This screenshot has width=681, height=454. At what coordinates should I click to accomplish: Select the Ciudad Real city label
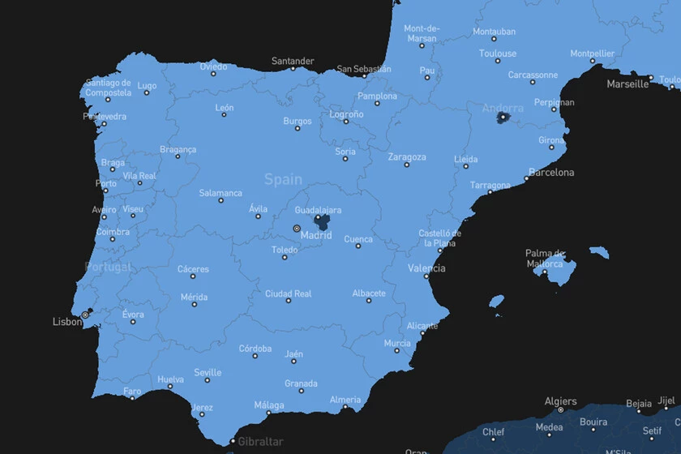click(x=288, y=293)
